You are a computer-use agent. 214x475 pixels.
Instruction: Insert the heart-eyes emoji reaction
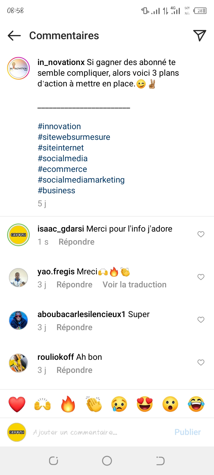(145, 404)
